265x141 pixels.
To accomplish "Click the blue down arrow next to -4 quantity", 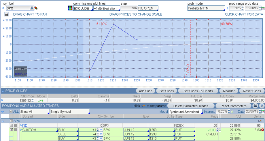I will pos(101,134).
